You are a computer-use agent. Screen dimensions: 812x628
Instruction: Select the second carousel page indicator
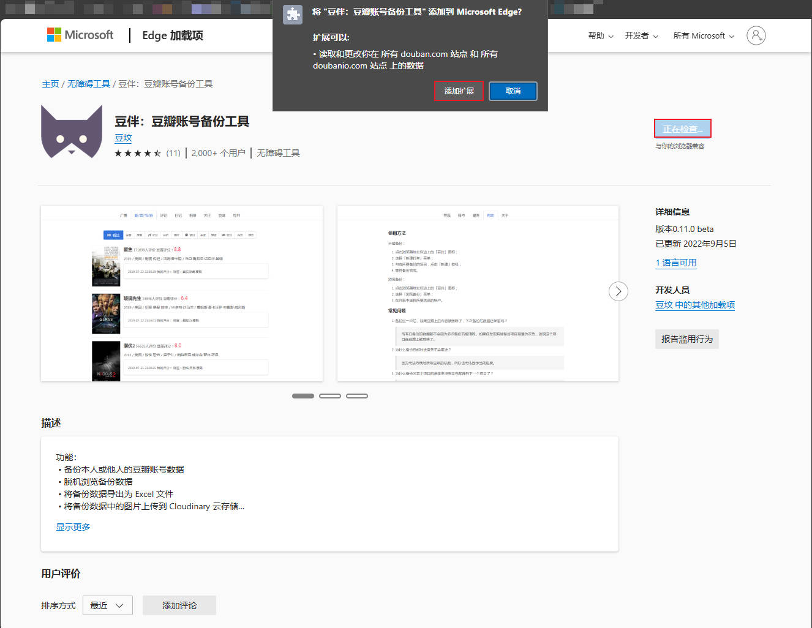(x=330, y=396)
